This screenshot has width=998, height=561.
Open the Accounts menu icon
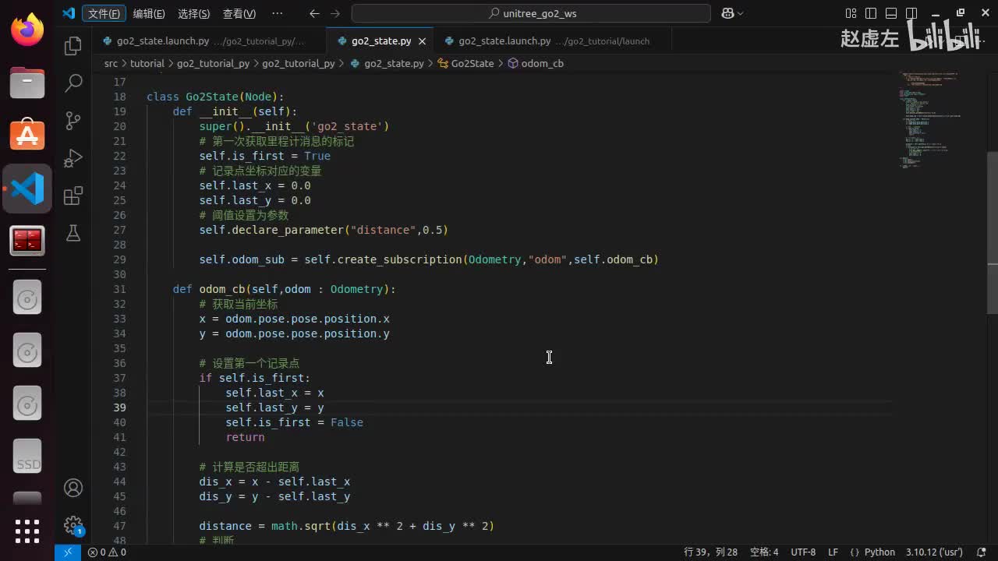[x=73, y=488]
